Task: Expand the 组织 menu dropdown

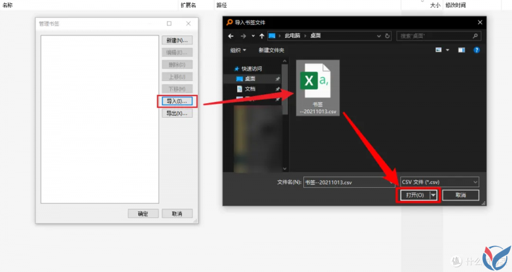Action: click(238, 50)
